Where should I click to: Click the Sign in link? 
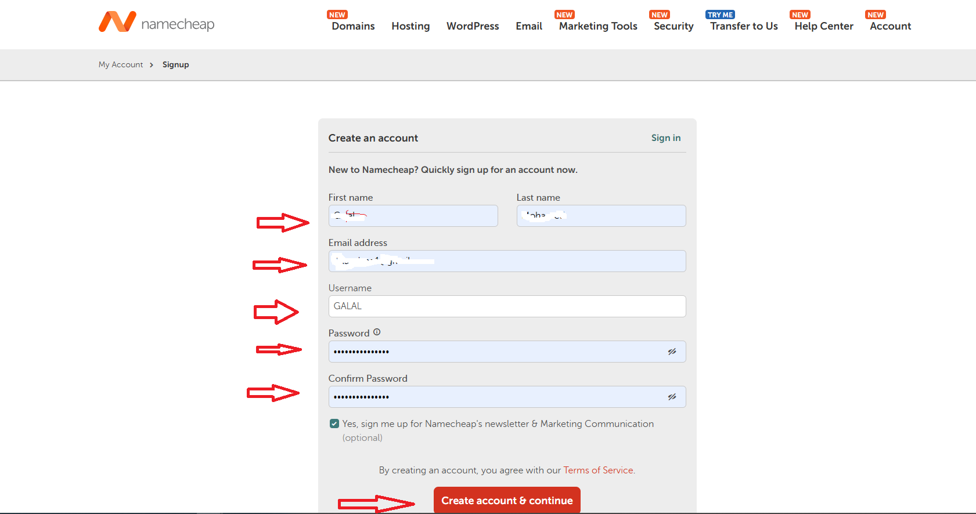coord(666,138)
